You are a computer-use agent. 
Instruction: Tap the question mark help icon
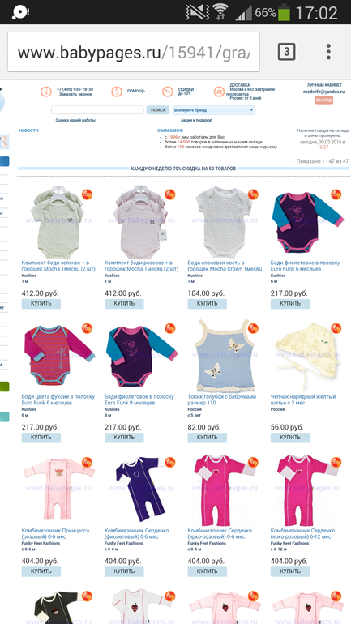[117, 92]
